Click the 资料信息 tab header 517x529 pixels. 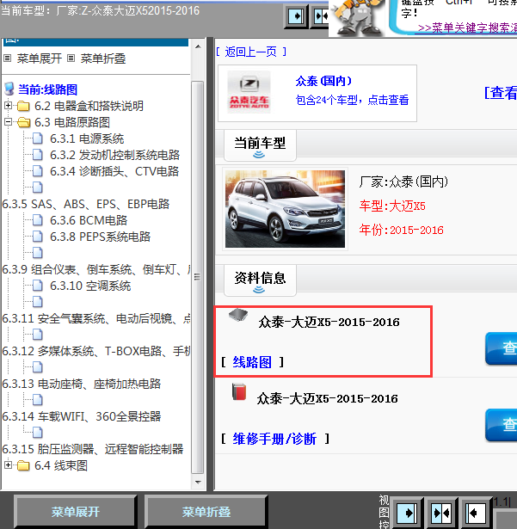260,280
